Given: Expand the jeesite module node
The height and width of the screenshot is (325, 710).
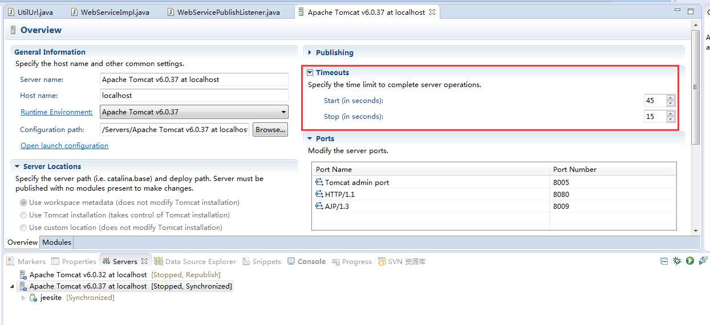Looking at the screenshot, I should [x=23, y=298].
